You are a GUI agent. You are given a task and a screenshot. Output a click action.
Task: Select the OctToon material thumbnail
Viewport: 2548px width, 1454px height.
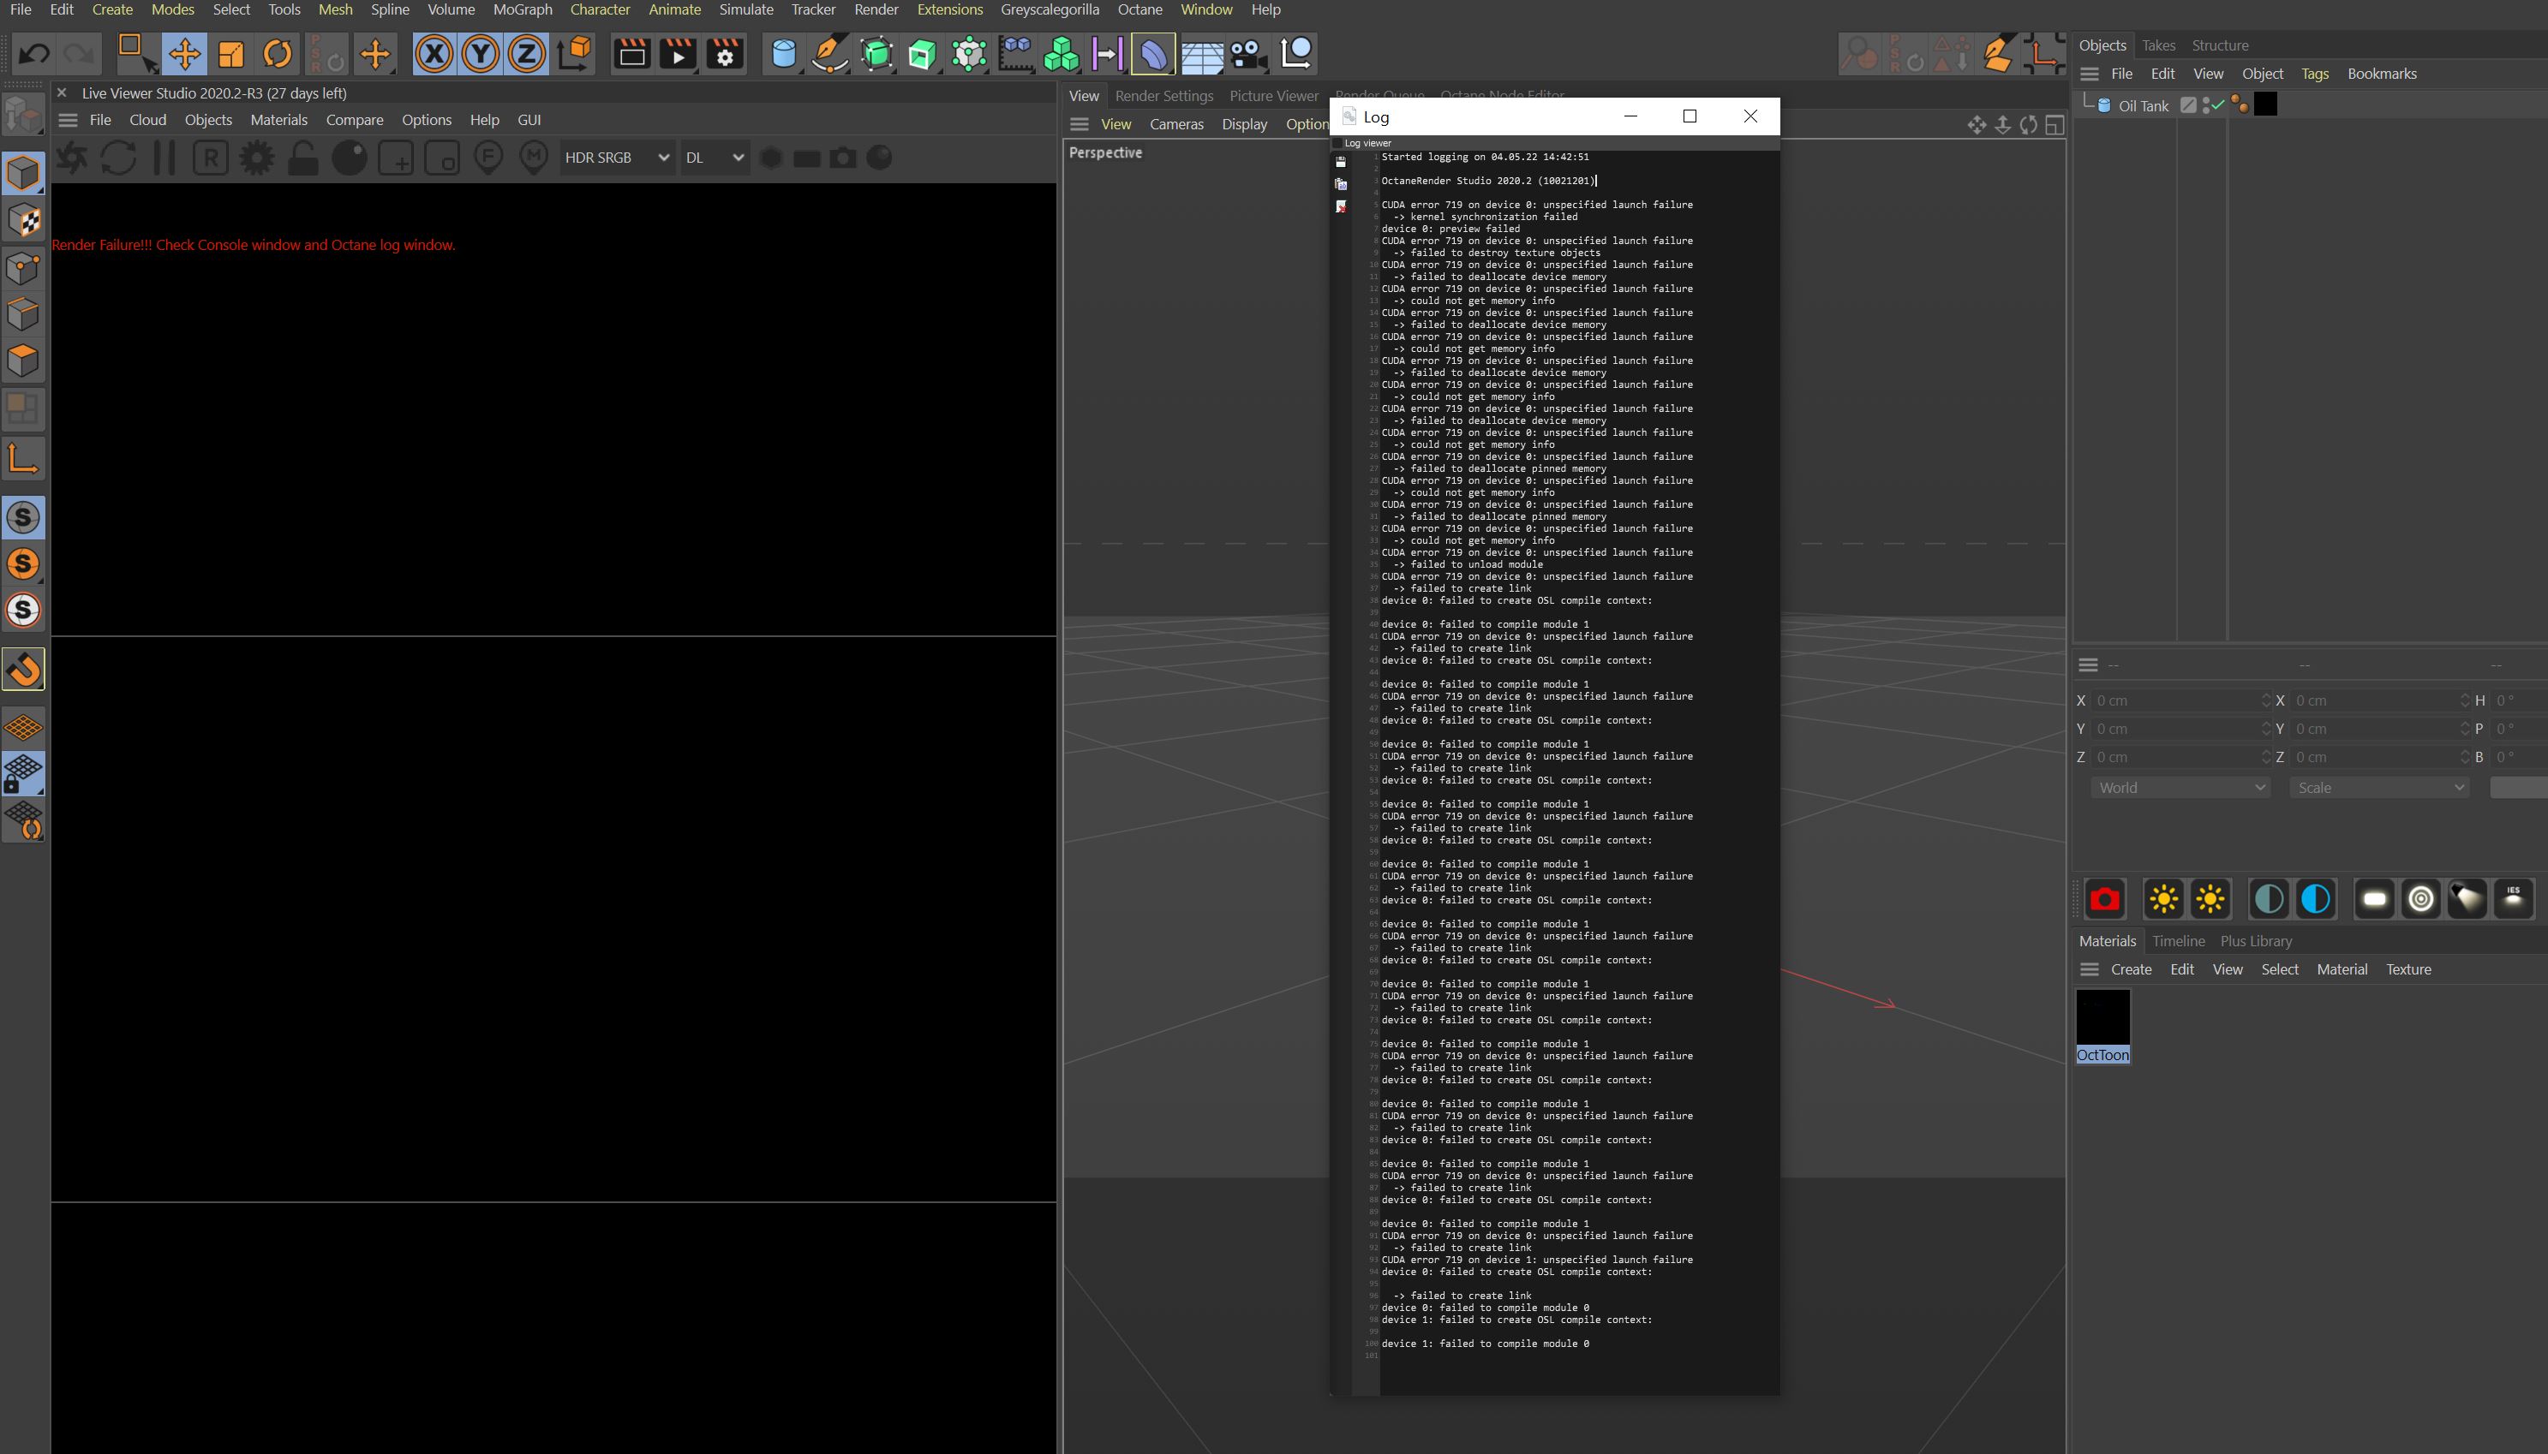tap(2102, 1017)
